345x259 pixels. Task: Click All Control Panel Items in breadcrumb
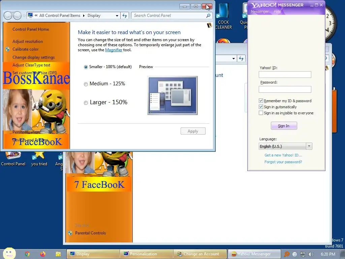[60, 16]
